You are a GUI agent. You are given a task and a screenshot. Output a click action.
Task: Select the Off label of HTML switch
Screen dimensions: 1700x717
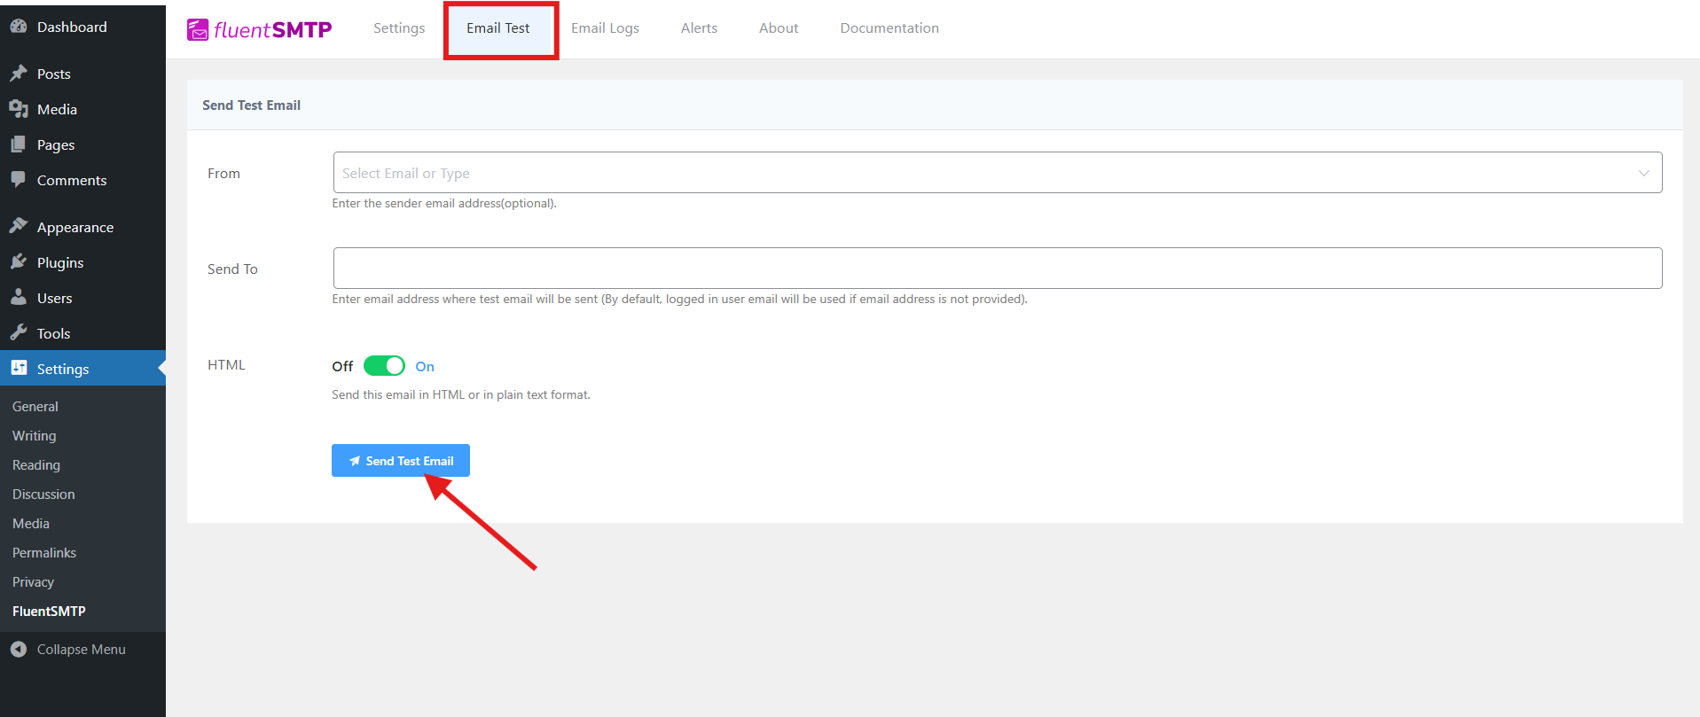click(342, 366)
